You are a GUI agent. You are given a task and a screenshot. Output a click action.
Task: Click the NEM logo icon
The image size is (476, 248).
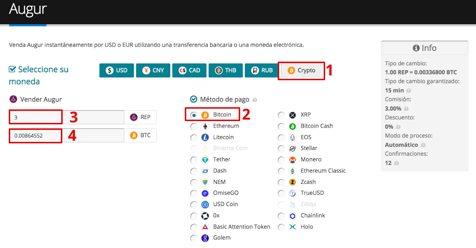(x=205, y=182)
